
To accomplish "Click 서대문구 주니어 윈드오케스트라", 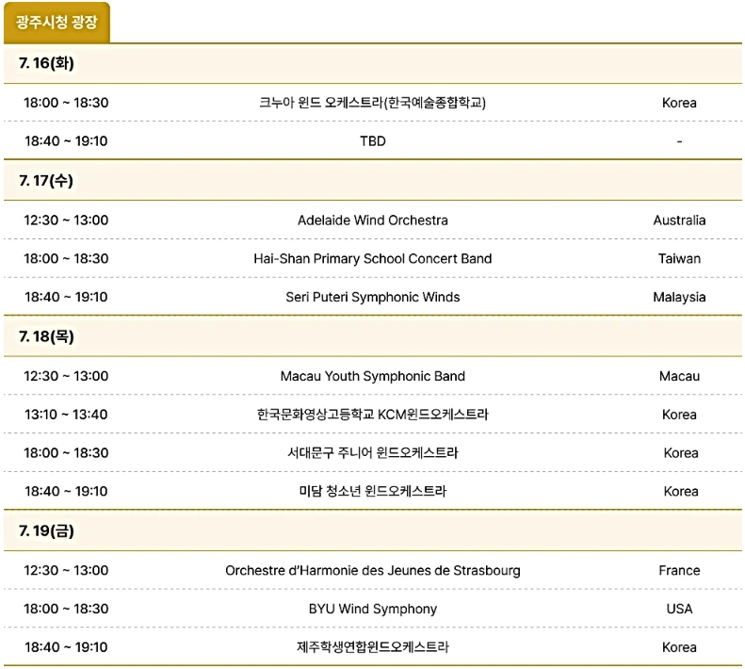I will pos(373,452).
